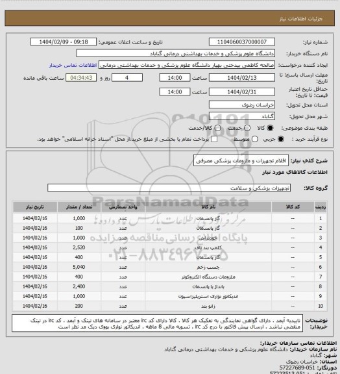340x374 pixels.
Task: Click row number 1 in the goods table
Action: tap(321, 218)
